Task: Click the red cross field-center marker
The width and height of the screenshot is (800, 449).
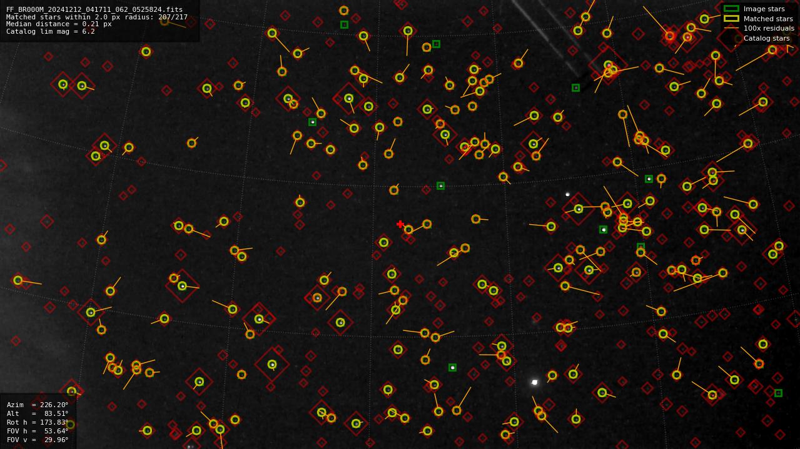Action: [400, 224]
